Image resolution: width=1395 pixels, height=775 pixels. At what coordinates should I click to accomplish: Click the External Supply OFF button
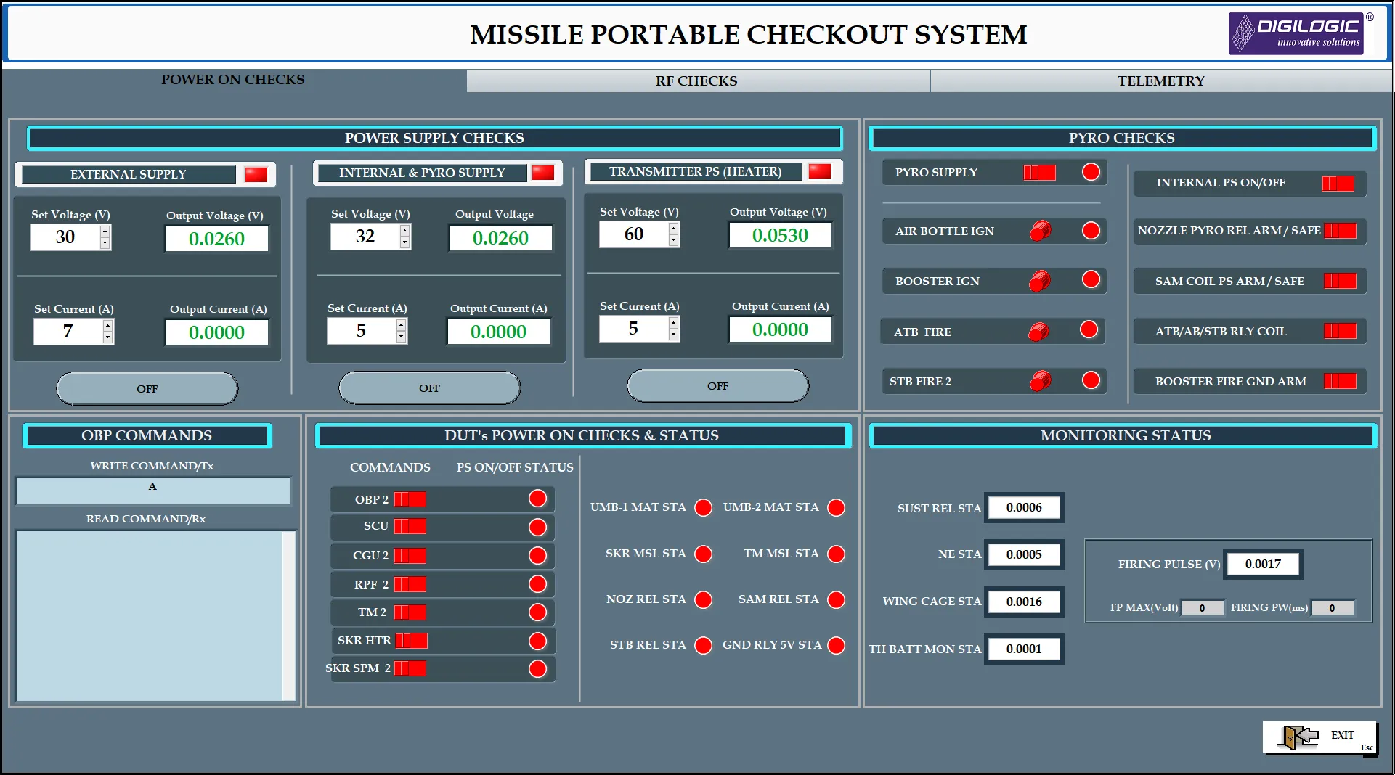coord(147,389)
